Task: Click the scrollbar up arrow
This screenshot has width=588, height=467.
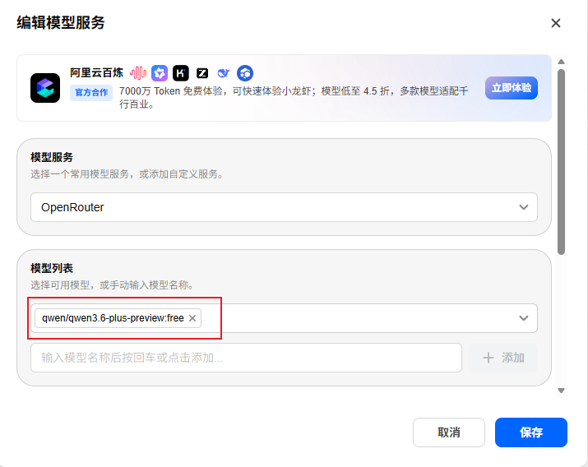Action: 561,62
